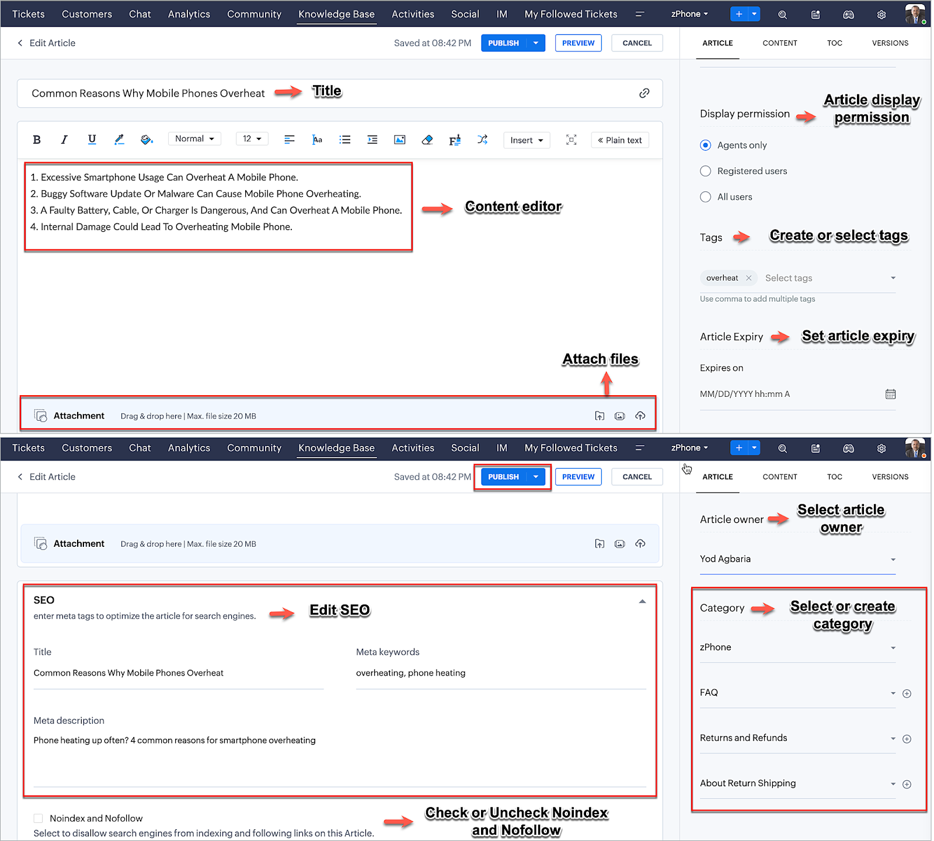Click the underline formatting icon
Screen dimensions: 934x841
pos(92,139)
